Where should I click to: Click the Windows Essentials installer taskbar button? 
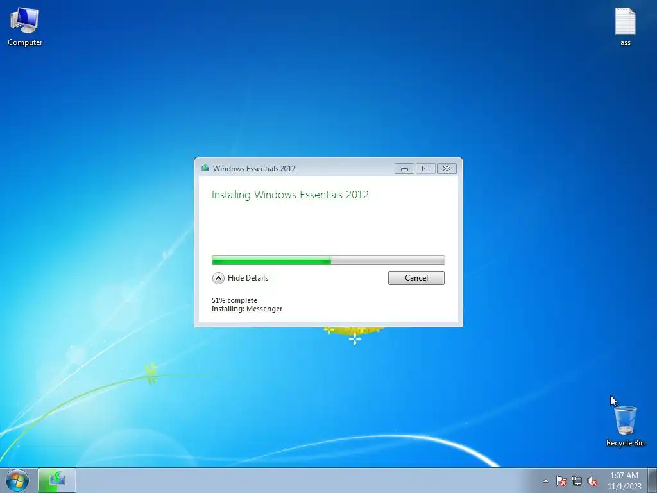(x=57, y=480)
